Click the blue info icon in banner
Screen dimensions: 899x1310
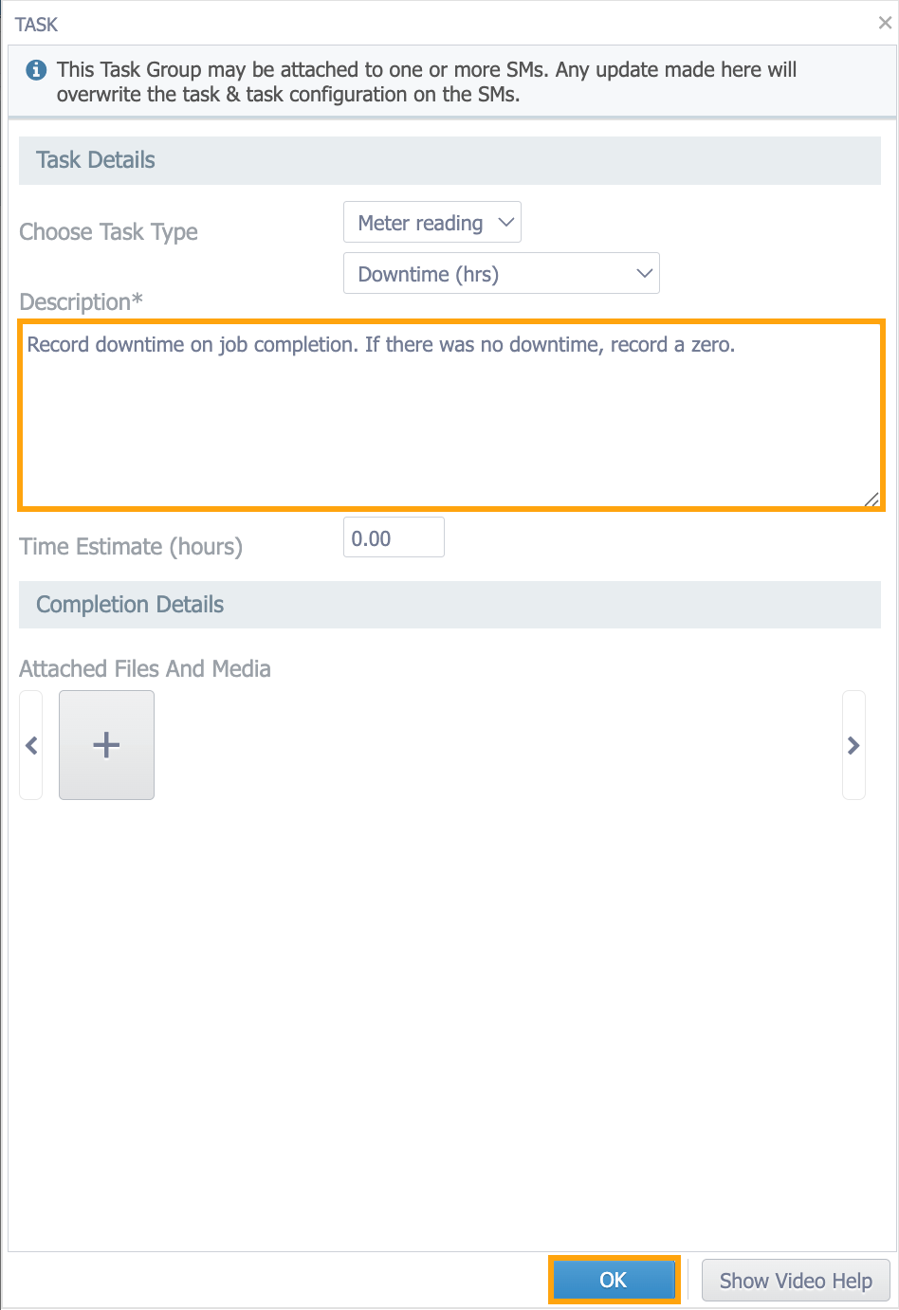click(x=36, y=70)
